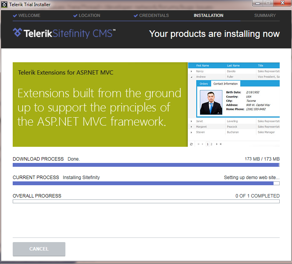Close the Telerik Trial Installer window
The width and height of the screenshot is (292, 264).
(x=282, y=3)
